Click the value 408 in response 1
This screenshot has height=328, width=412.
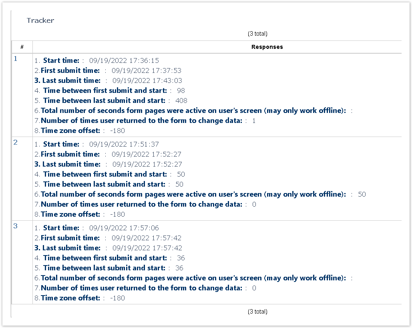(x=181, y=101)
